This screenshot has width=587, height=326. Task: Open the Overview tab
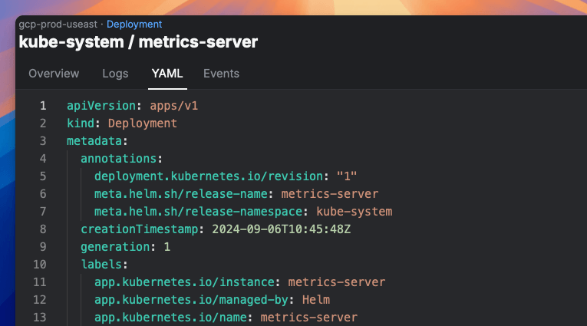coord(54,74)
